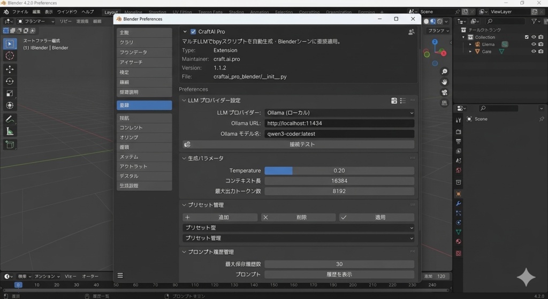548x299 pixels.
Task: Open the ファイル menu
Action: click(20, 12)
